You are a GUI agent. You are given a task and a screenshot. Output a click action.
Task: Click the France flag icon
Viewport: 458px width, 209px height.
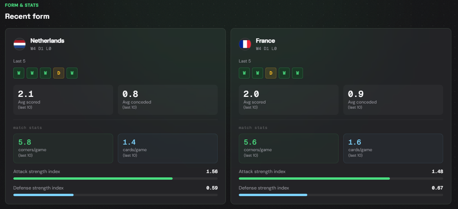tap(245, 44)
